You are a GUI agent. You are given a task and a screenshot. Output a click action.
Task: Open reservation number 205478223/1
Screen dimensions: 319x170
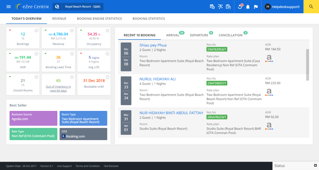tap(217, 117)
